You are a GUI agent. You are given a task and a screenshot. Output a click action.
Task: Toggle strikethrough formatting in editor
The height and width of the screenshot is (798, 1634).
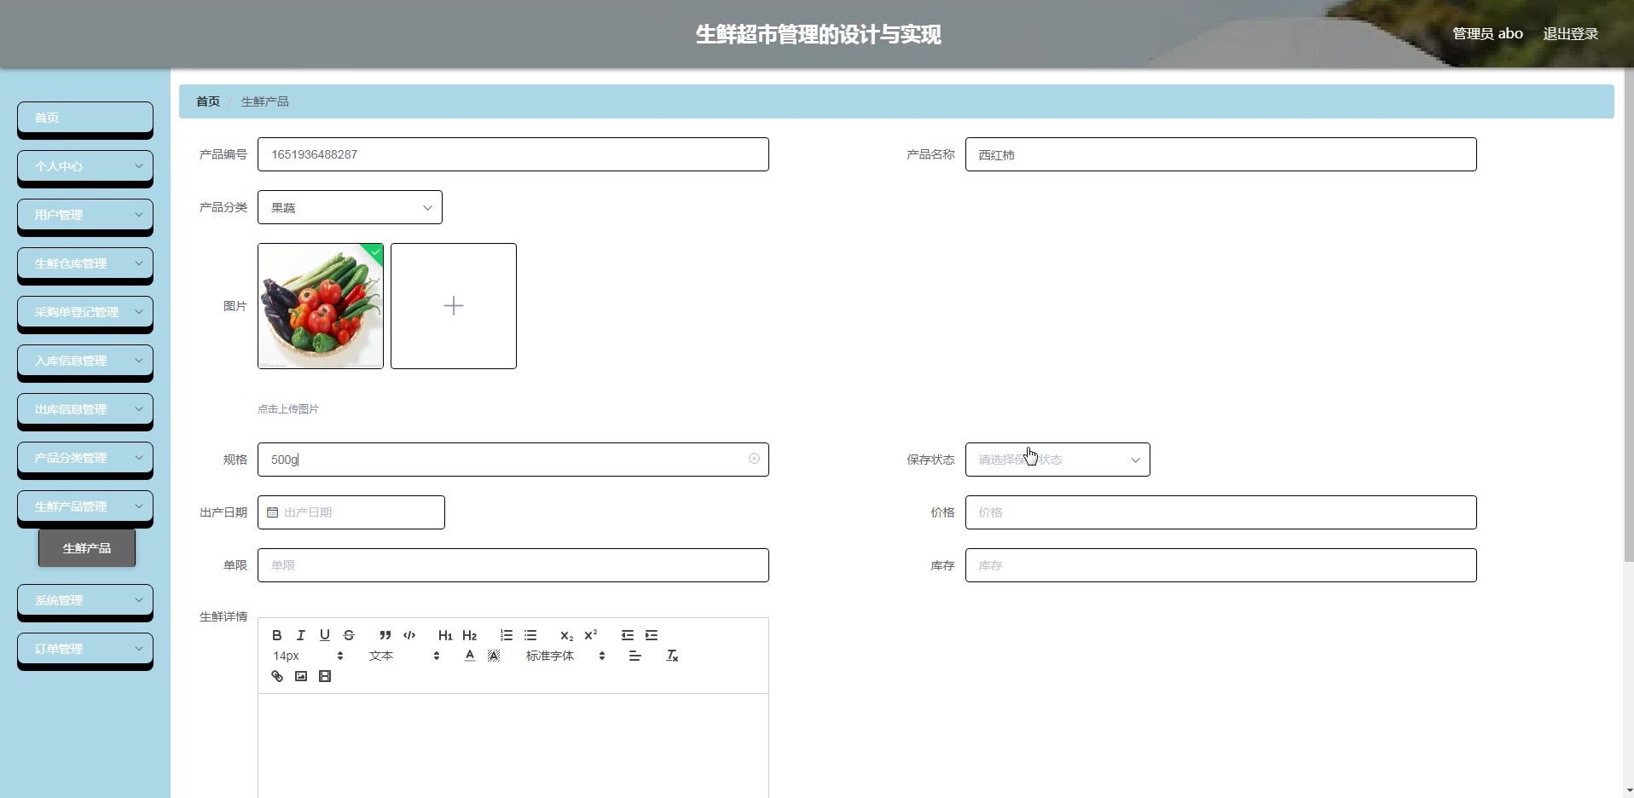tap(348, 635)
